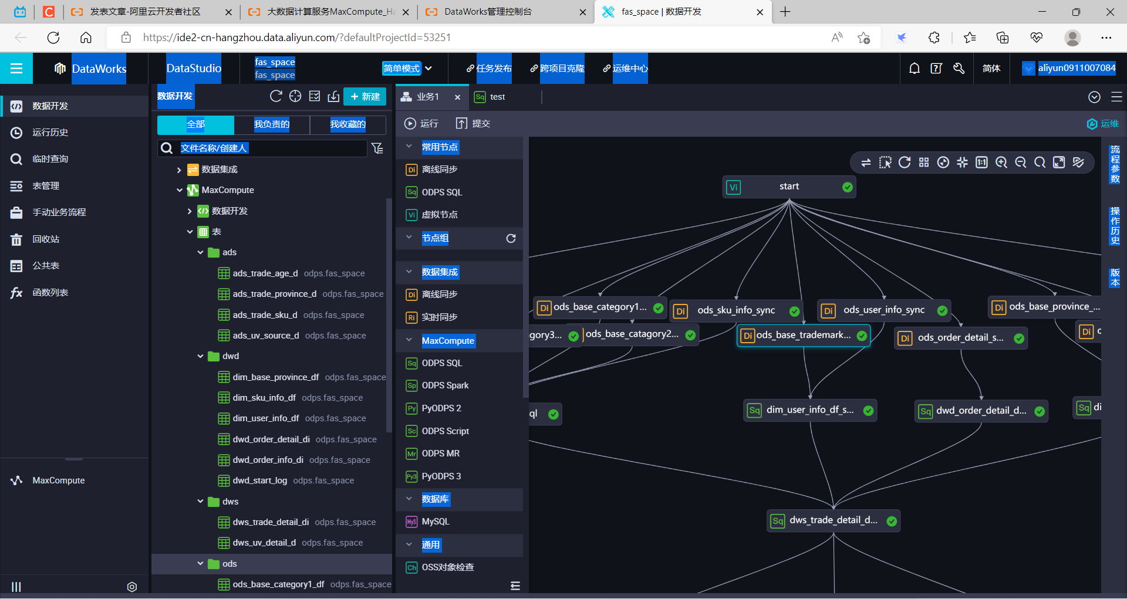Select the 我负责的 filter tab
This screenshot has width=1127, height=599.
pos(272,124)
